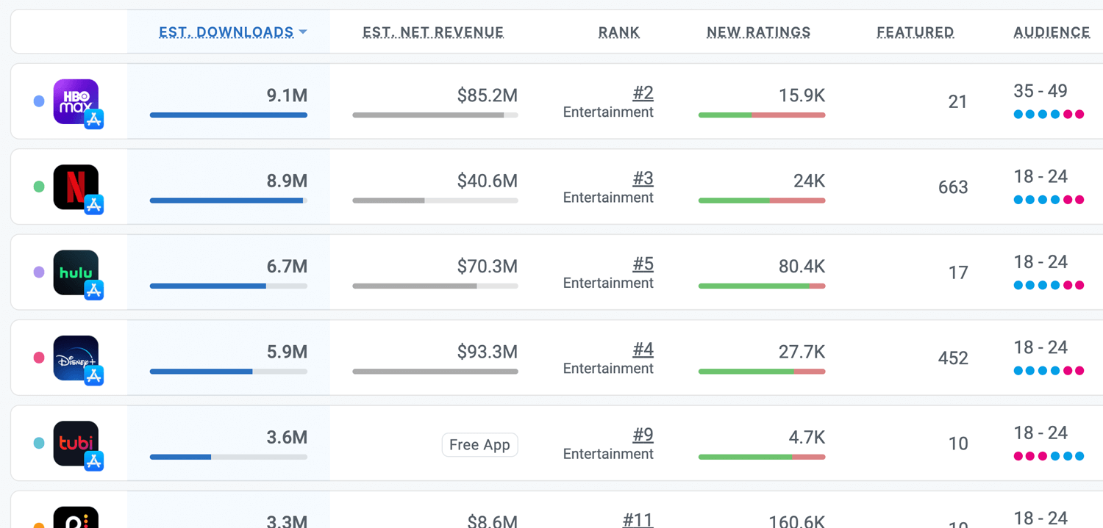Click the Free App badge for Tubi
The width and height of the screenshot is (1103, 528).
point(479,445)
